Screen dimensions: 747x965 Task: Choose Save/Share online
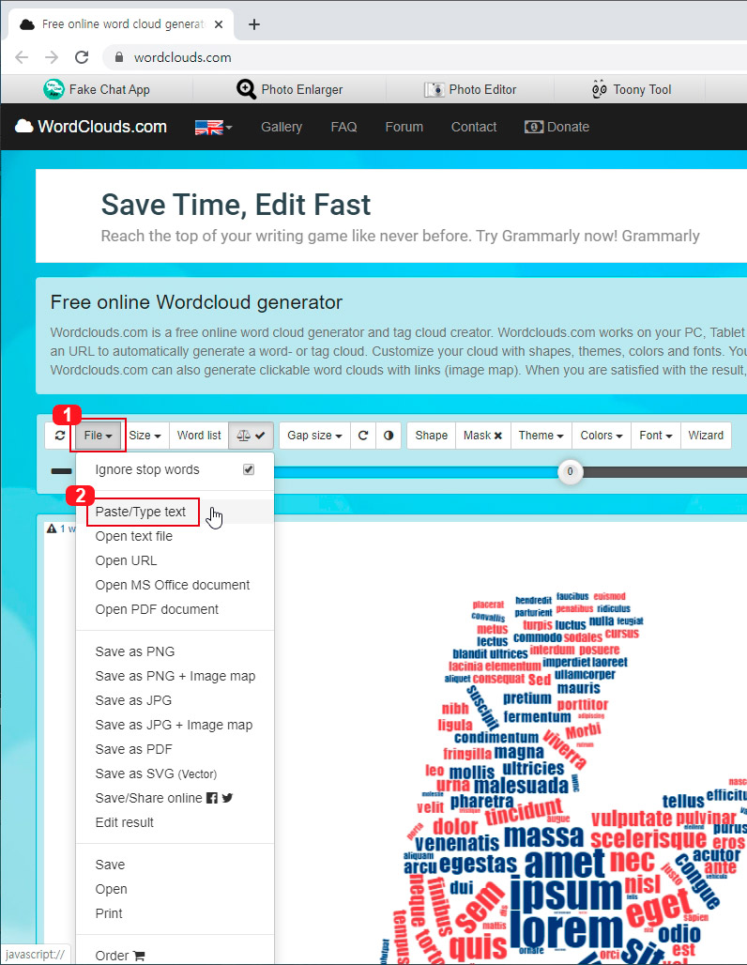(175, 798)
